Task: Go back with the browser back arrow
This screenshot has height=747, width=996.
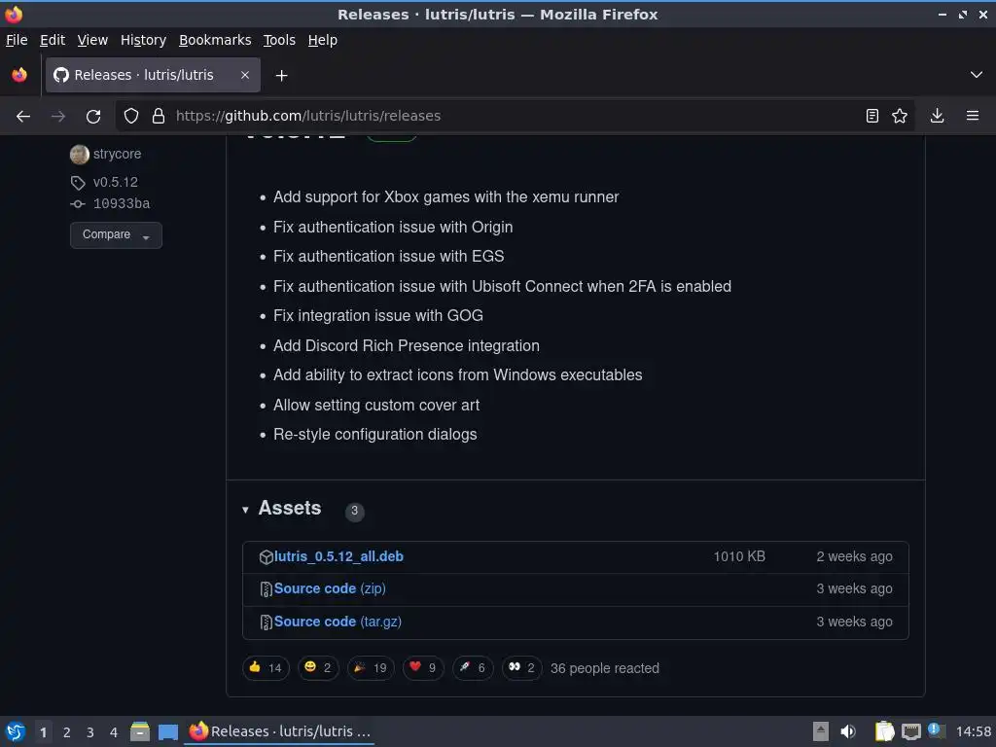Action: pyautogui.click(x=23, y=117)
